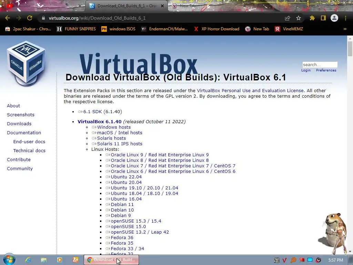Open End-user docs in the sidebar

[x=29, y=141]
